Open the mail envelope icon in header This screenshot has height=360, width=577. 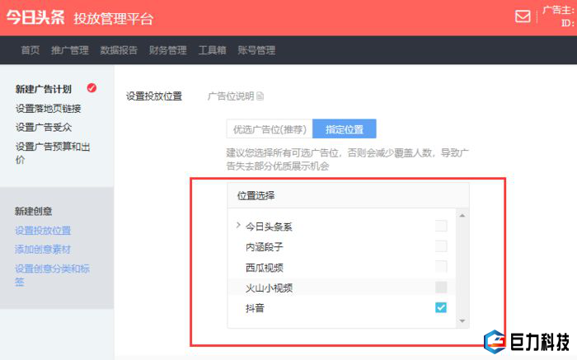click(x=523, y=16)
